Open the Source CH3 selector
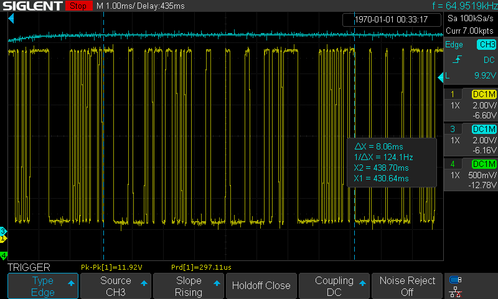The width and height of the screenshot is (498, 299). (x=116, y=286)
